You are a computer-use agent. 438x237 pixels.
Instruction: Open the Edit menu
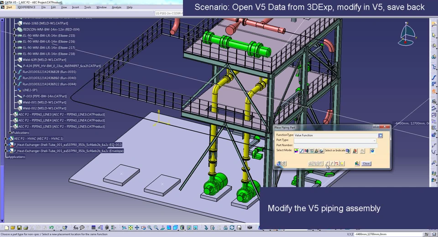pos(53,7)
